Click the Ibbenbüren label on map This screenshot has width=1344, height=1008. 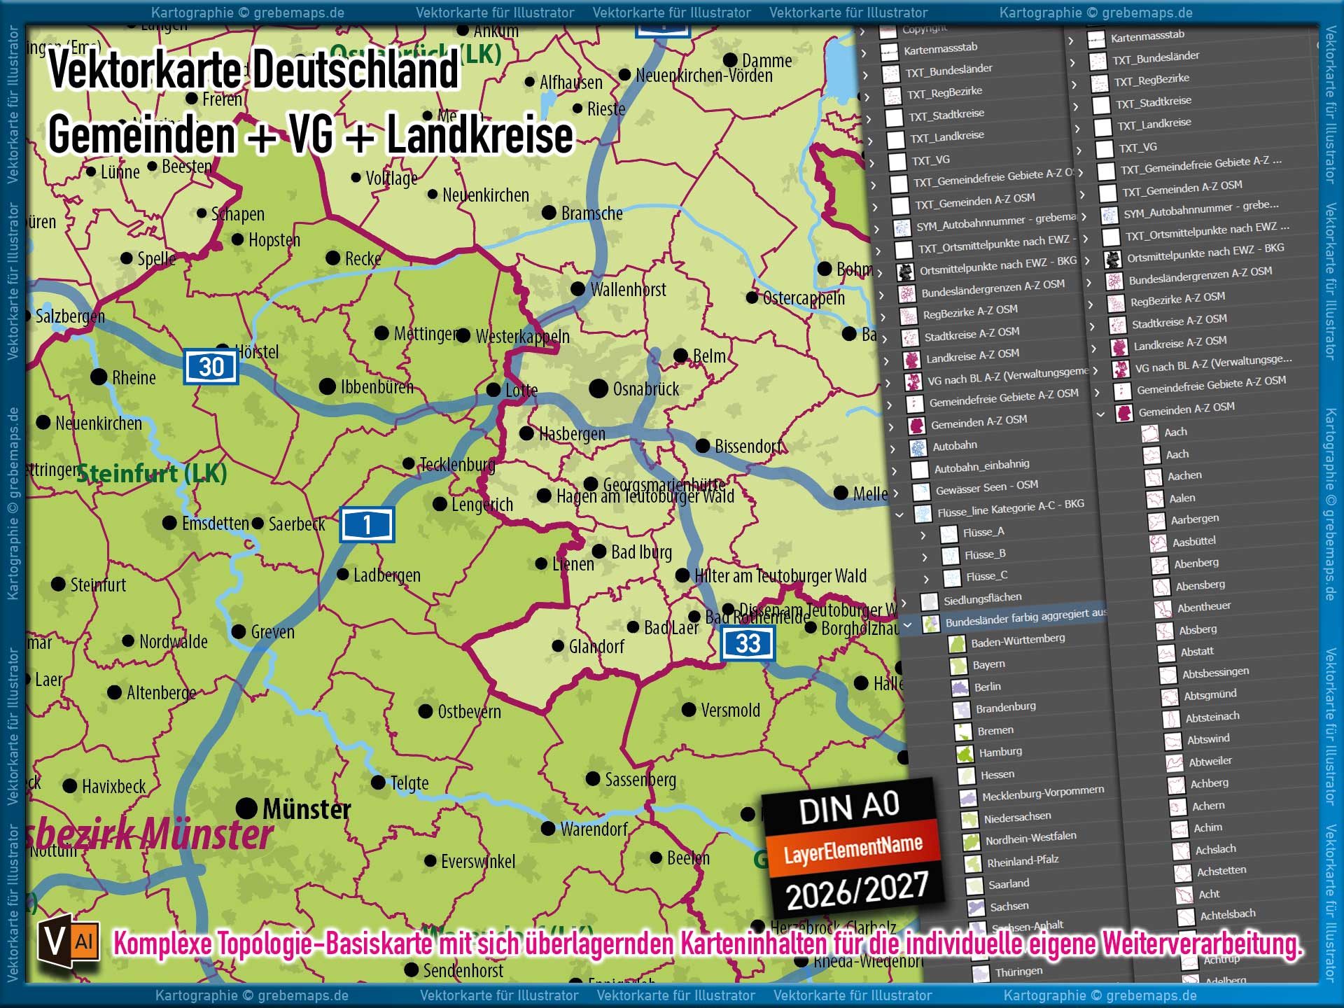coord(377,386)
